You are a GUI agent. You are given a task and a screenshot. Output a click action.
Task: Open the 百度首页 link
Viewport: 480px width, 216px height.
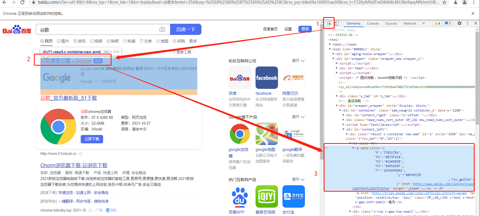270,29
